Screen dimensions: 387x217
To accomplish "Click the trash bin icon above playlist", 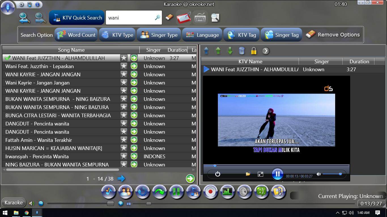I will pos(242,51).
